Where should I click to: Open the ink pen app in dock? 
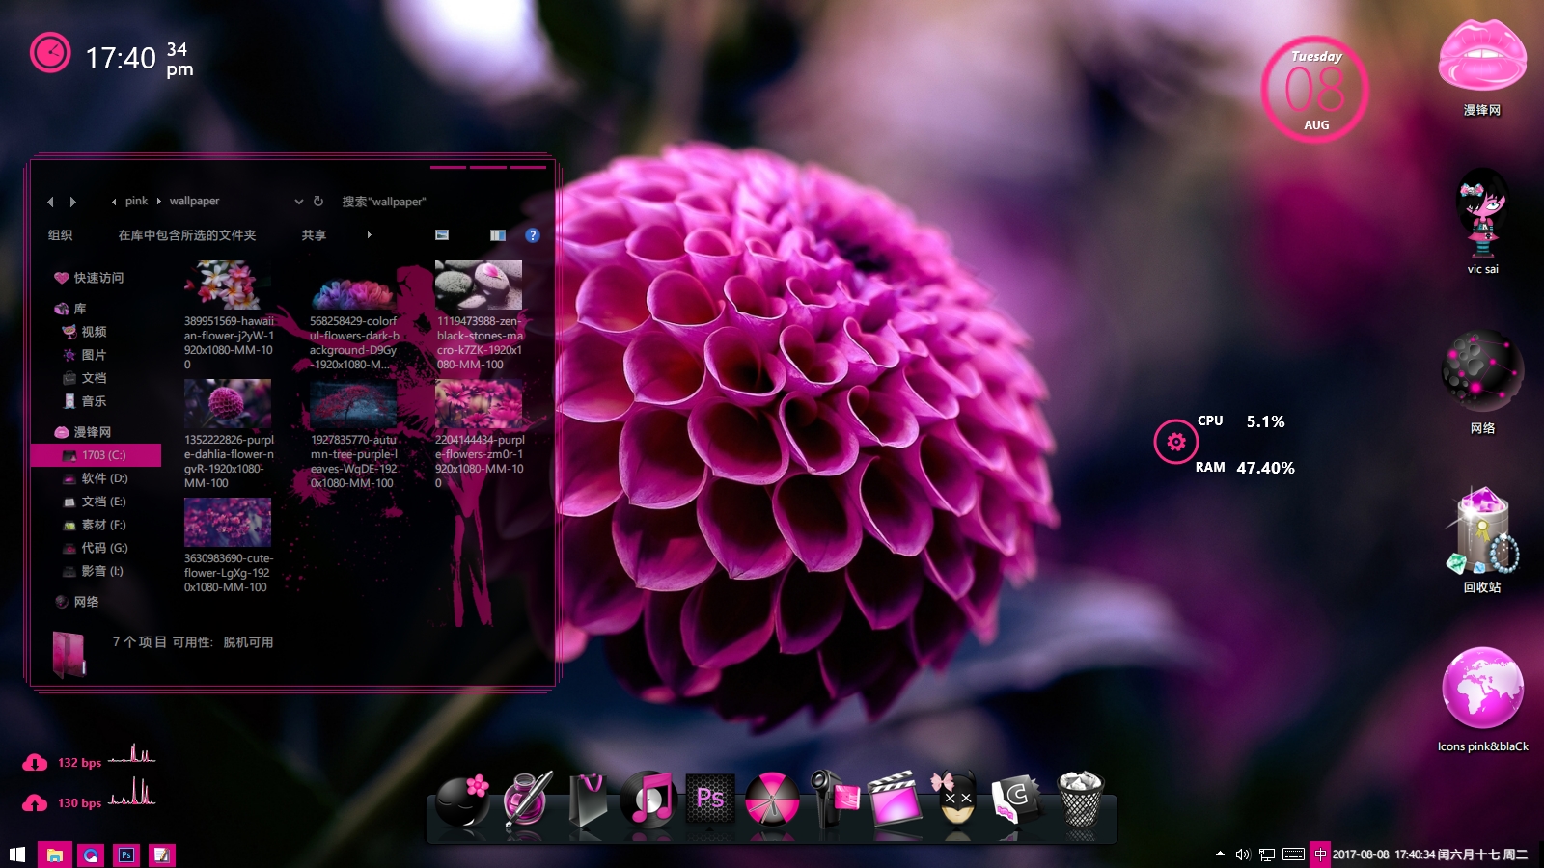tap(527, 799)
